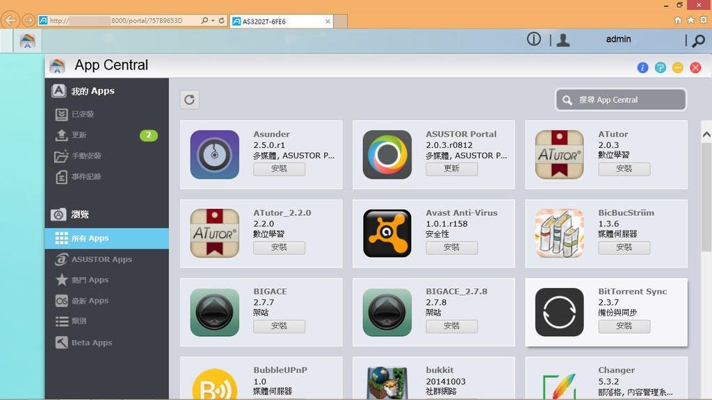Open the BIGACE 2.7.7 app icon
Viewport: 712px width, 400px height.
(215, 312)
